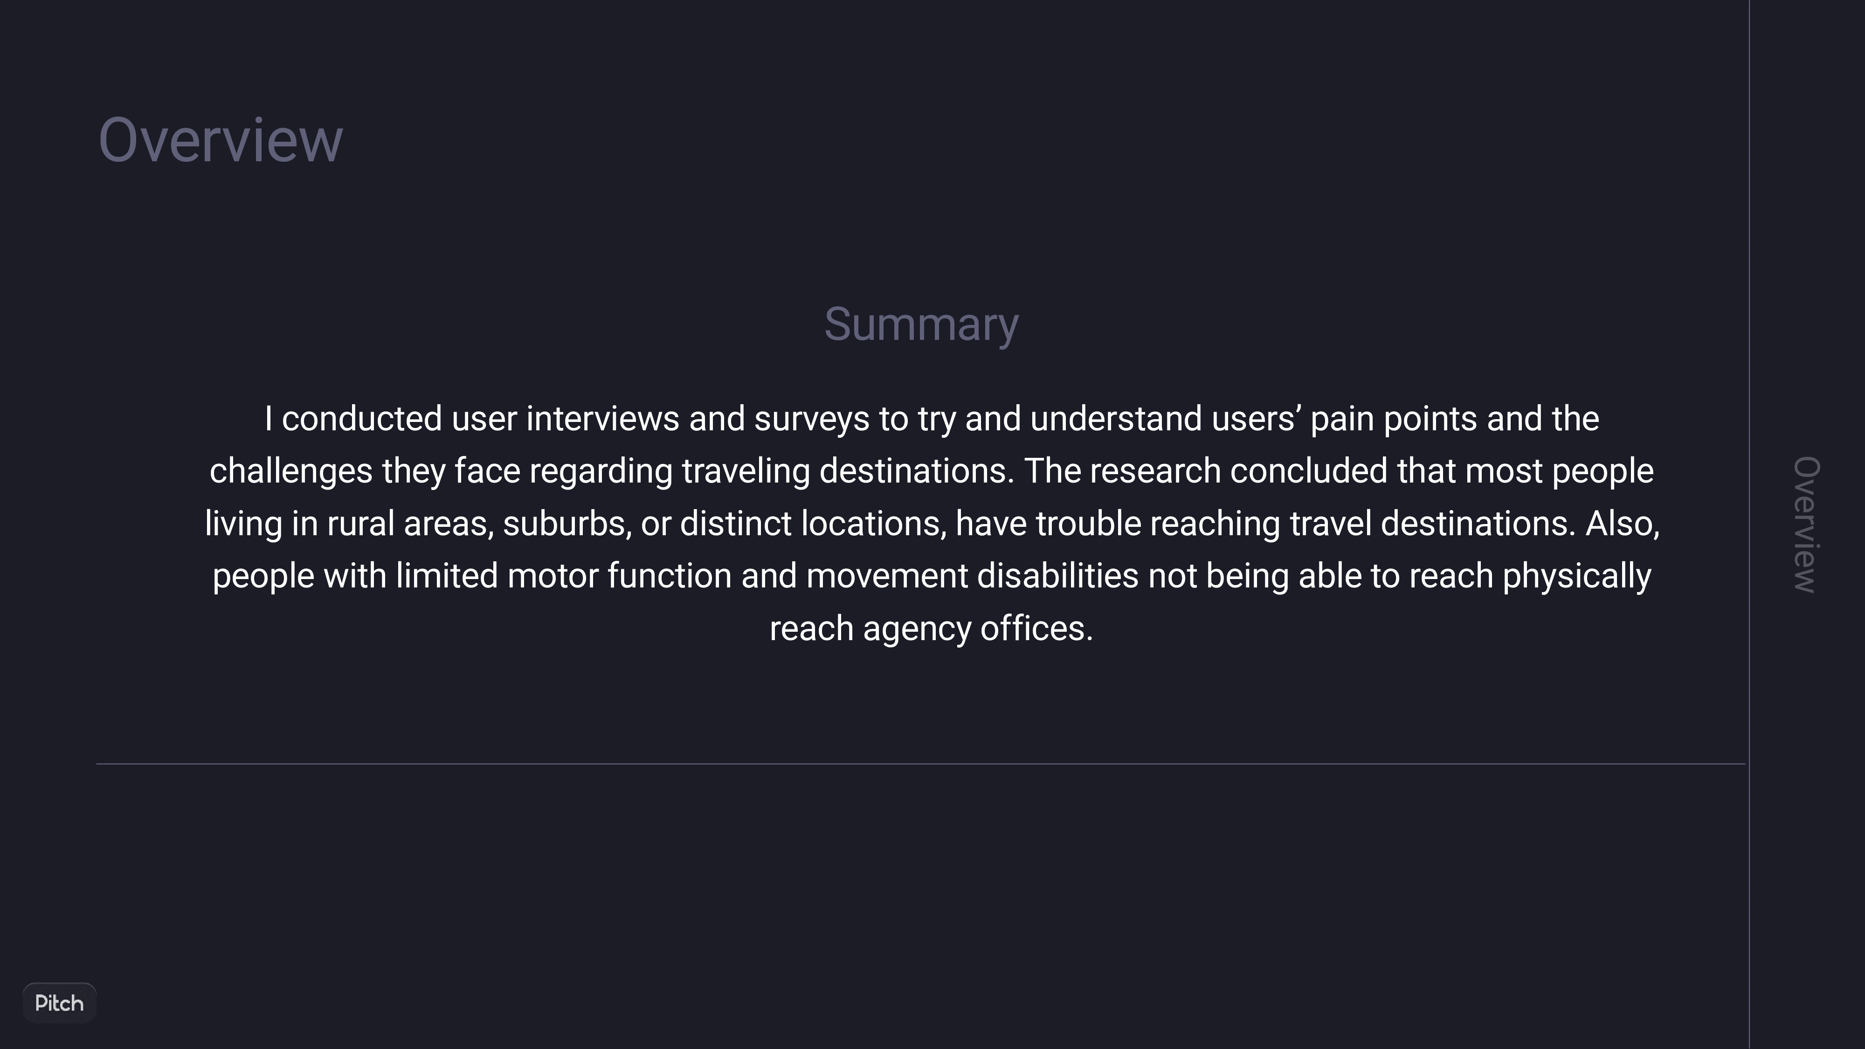Click the phrase 'challenges they face'

[365, 471]
